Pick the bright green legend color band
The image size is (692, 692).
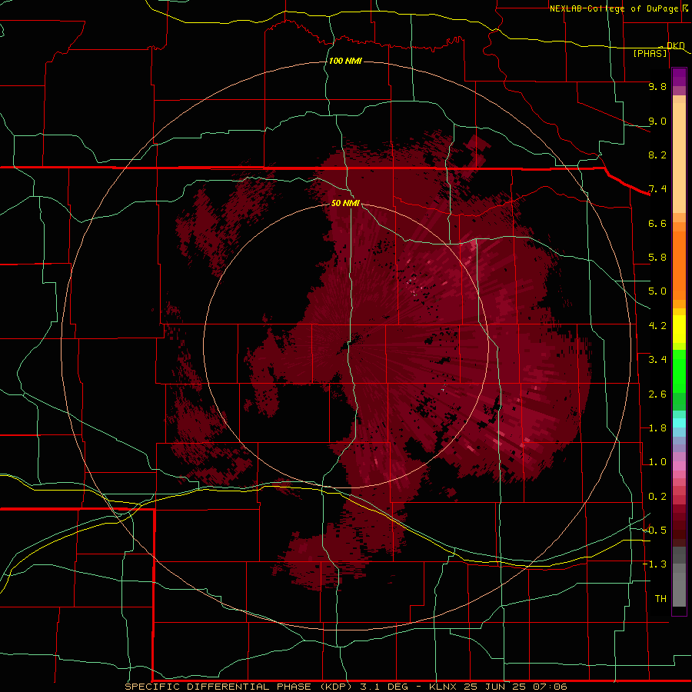tap(679, 371)
